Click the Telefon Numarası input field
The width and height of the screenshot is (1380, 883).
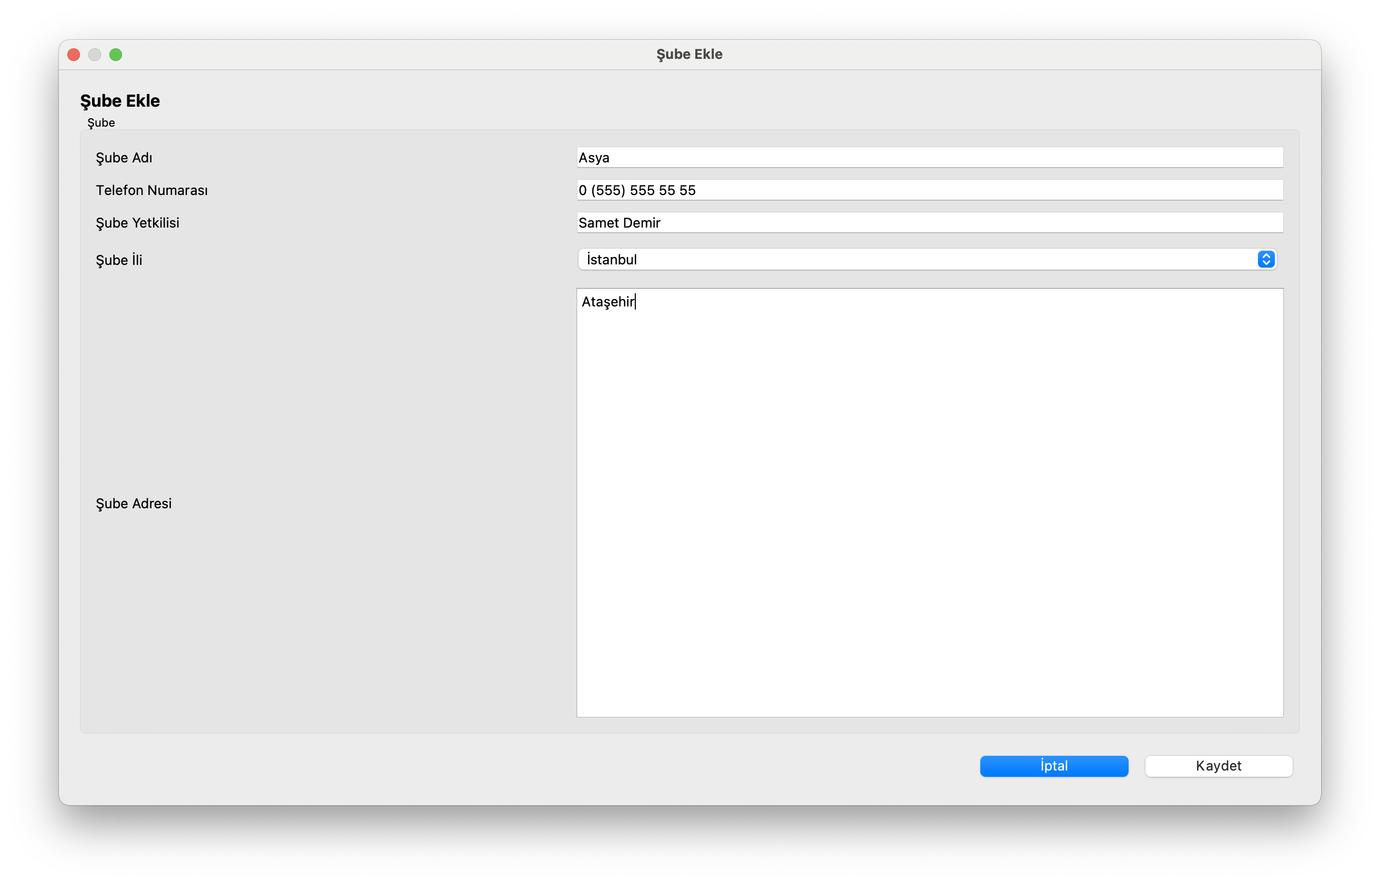pos(929,190)
